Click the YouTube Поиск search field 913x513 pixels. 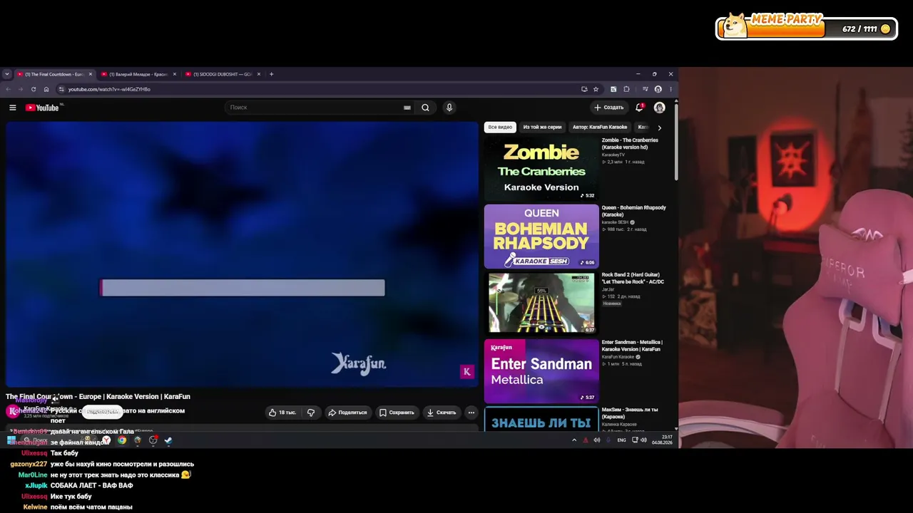[314, 108]
